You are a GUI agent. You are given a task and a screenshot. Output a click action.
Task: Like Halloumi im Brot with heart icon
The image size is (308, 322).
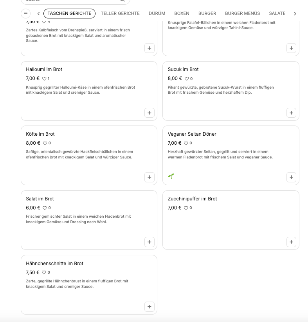(x=44, y=79)
